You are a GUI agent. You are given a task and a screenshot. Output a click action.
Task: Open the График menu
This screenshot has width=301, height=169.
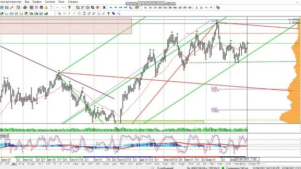tap(37, 2)
